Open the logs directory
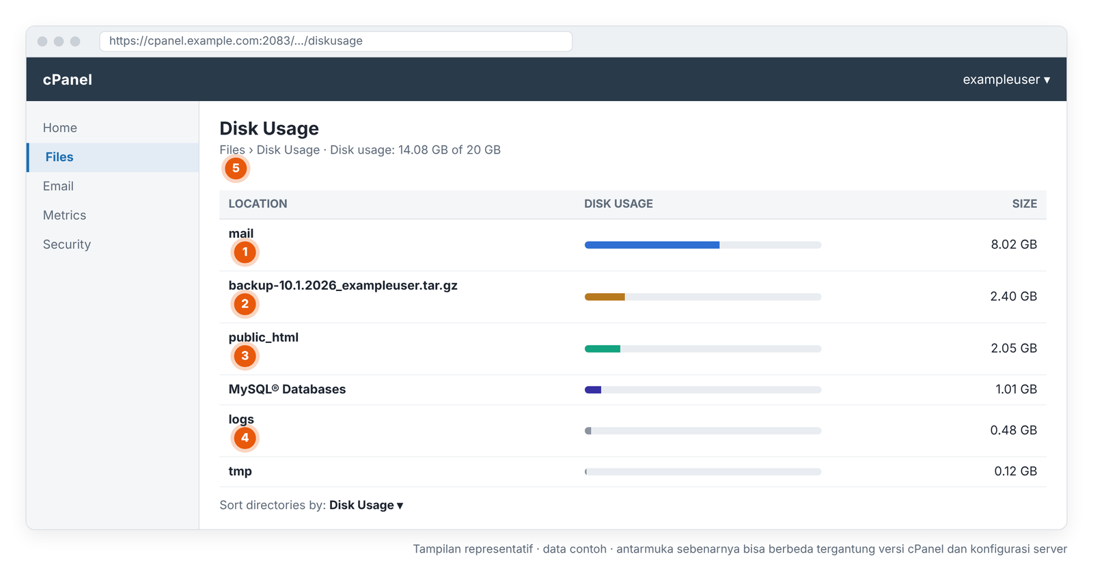The width and height of the screenshot is (1093, 582). pyautogui.click(x=241, y=419)
